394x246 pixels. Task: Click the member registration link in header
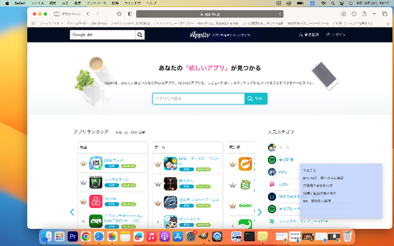309,35
